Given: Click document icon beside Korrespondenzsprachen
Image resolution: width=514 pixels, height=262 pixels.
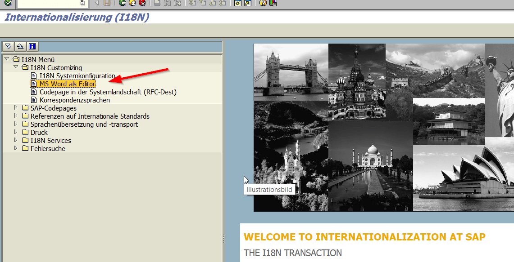Looking at the screenshot, I should pyautogui.click(x=34, y=100).
